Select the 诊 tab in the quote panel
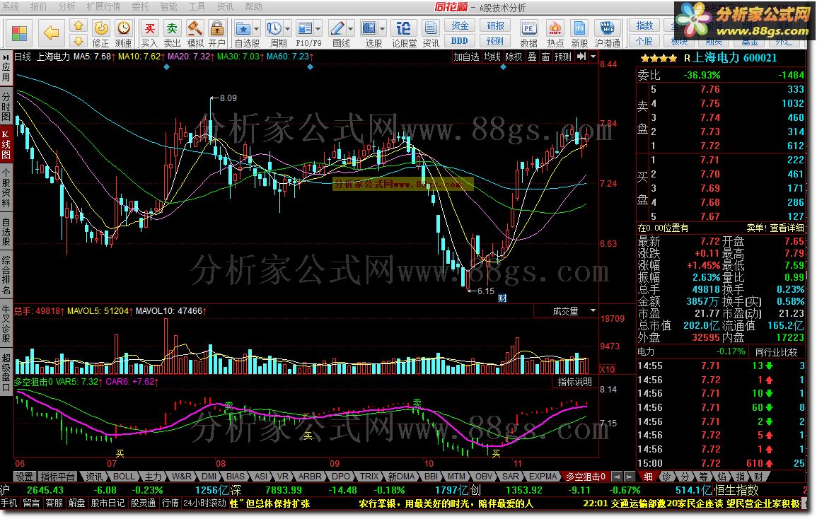The image size is (817, 519). [x=666, y=477]
